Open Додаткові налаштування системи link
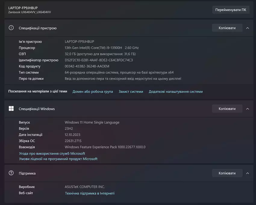Screen dimensions: 256x205 pos(176,92)
